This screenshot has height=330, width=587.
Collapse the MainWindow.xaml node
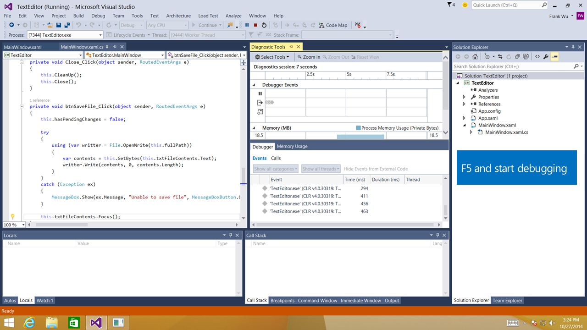pyautogui.click(x=464, y=125)
